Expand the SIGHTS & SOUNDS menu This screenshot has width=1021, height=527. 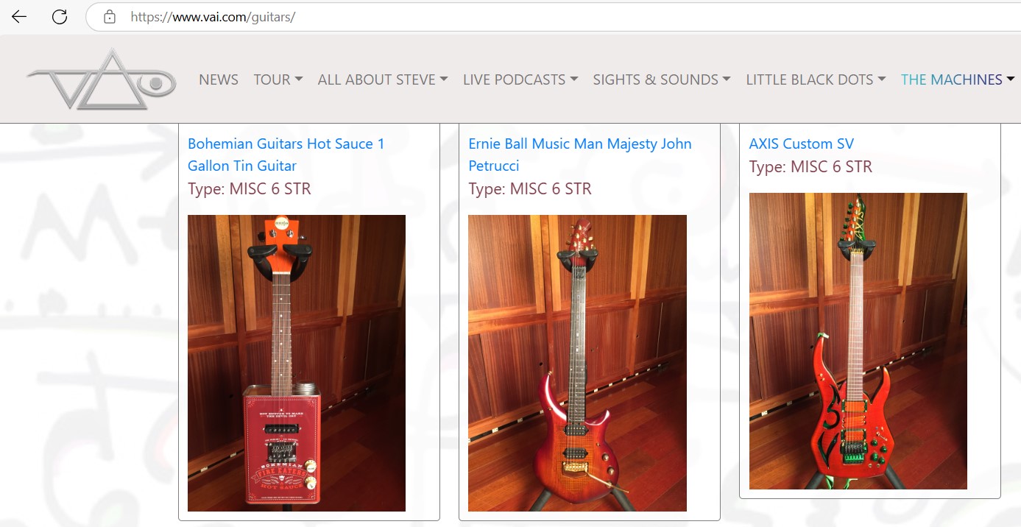point(662,79)
